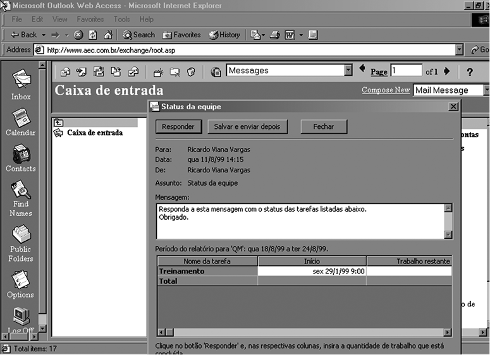
Task: Click the browser Stop icon
Action: [x=78, y=35]
